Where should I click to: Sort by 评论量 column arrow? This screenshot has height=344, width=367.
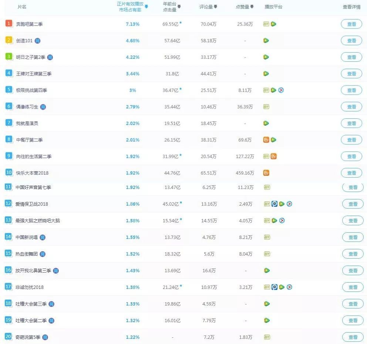[x=216, y=7]
